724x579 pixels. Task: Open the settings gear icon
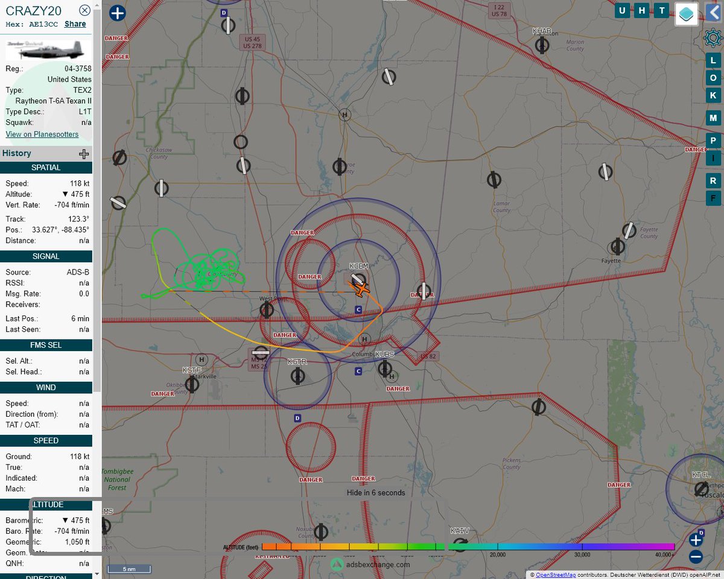713,37
